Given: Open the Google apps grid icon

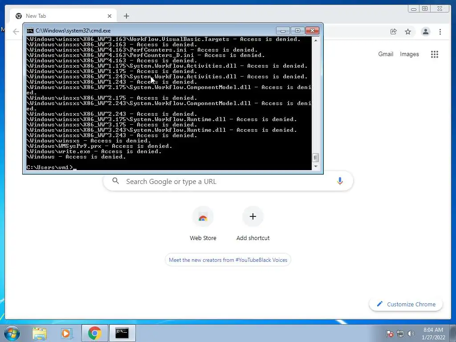Looking at the screenshot, I should point(435,54).
